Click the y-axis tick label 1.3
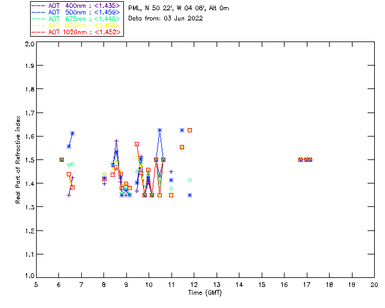Image resolution: width=385 pixels, height=308 pixels. 29,207
